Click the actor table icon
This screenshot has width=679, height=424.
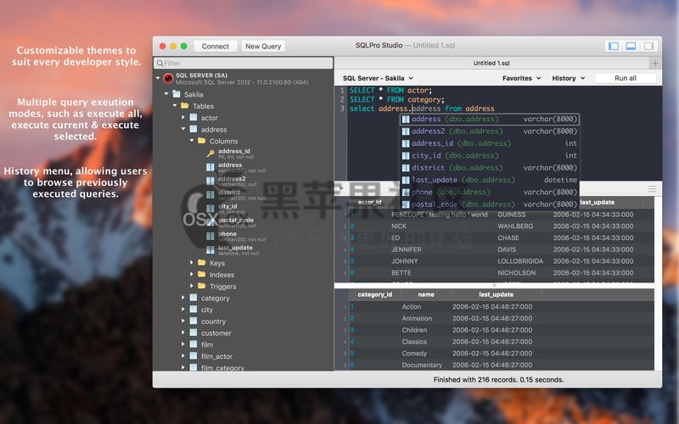[194, 117]
